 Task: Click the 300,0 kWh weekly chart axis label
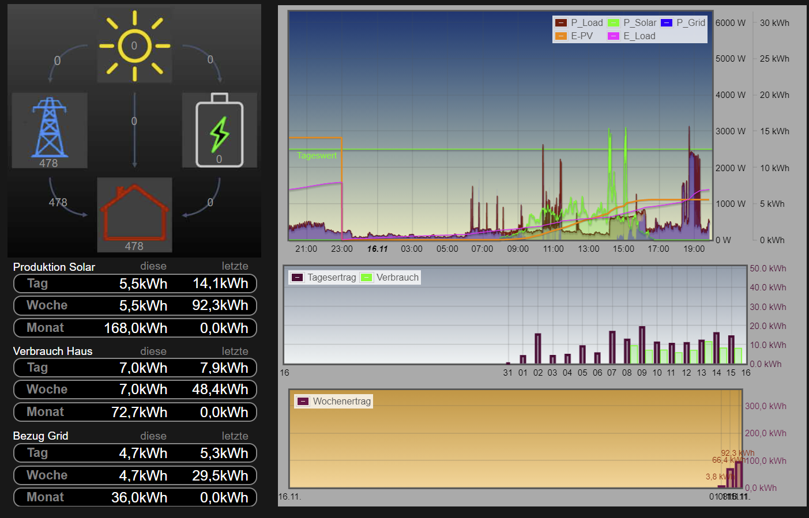[x=765, y=406]
